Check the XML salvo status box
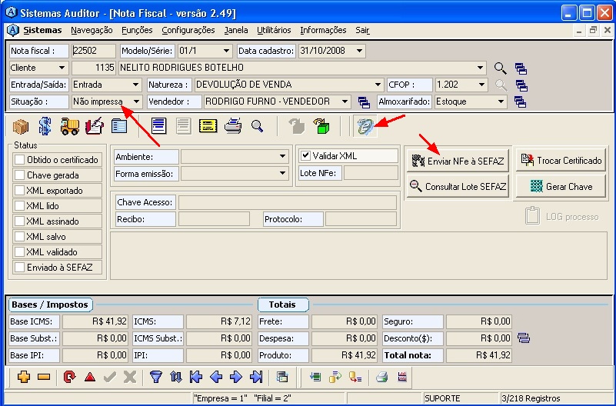The image size is (616, 406). click(x=20, y=236)
